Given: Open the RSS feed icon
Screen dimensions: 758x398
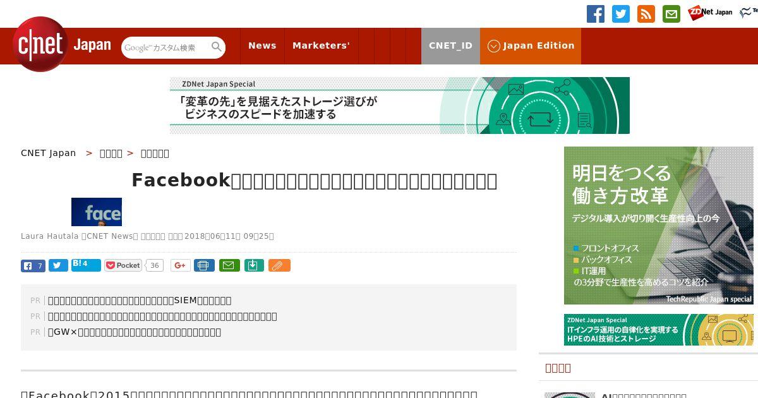Looking at the screenshot, I should pos(646,14).
